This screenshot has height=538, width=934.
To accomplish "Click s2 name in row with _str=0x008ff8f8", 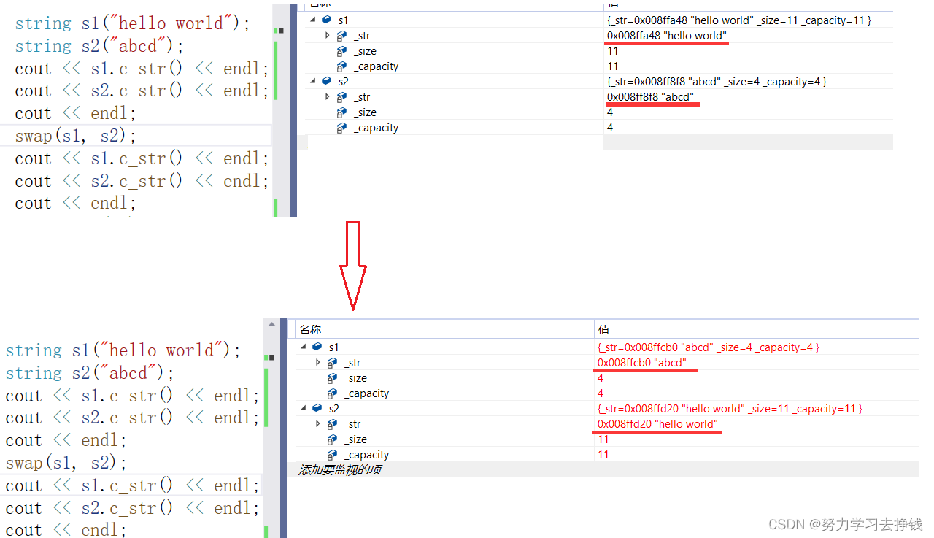I will [344, 82].
